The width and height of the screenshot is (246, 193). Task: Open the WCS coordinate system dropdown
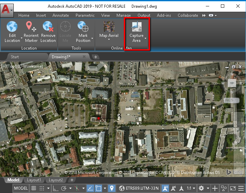[x=231, y=100]
